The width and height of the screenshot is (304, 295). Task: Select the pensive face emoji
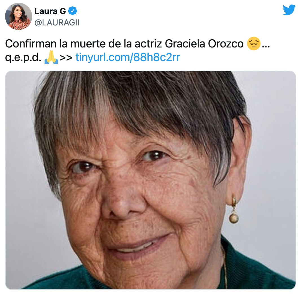254,44
